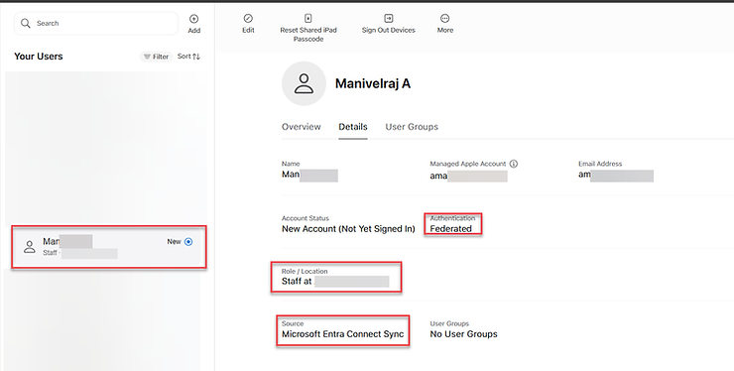This screenshot has width=734, height=371.
Task: Open the User Groups tab
Action: (x=412, y=127)
